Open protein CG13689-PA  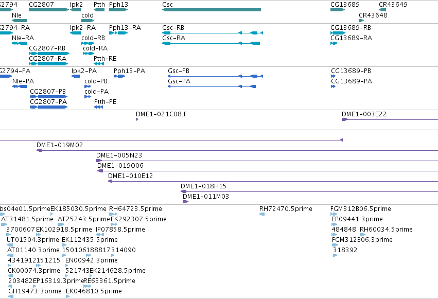pos(352,81)
